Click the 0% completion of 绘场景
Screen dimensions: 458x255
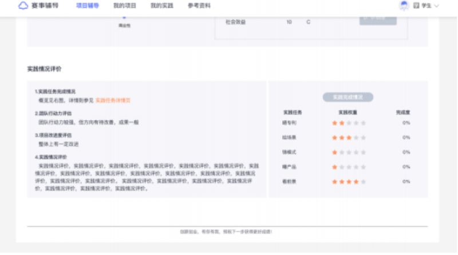(x=406, y=138)
